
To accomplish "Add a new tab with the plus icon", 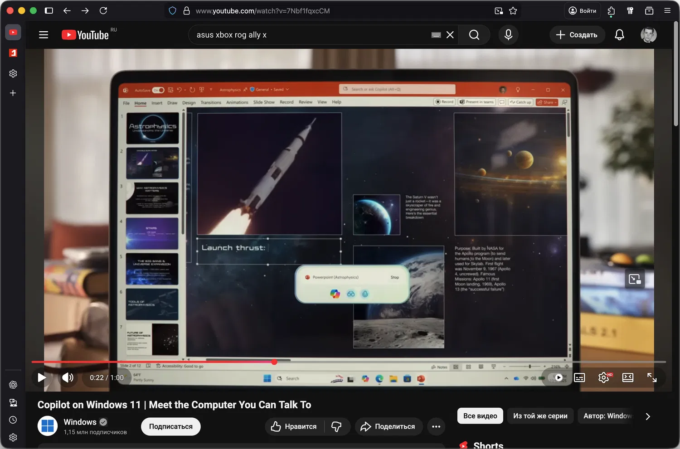I will pyautogui.click(x=13, y=93).
